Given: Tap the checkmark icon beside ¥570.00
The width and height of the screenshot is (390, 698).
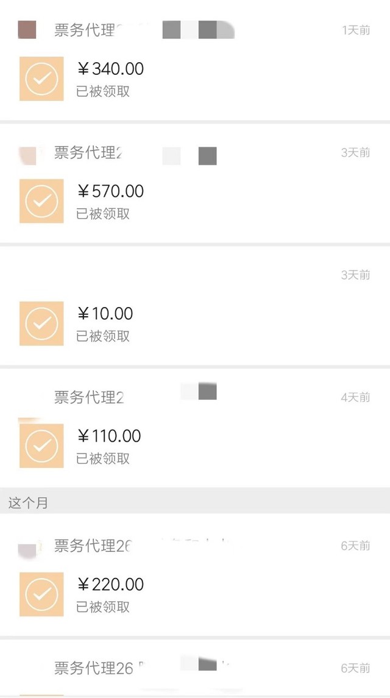Looking at the screenshot, I should pos(41,201).
